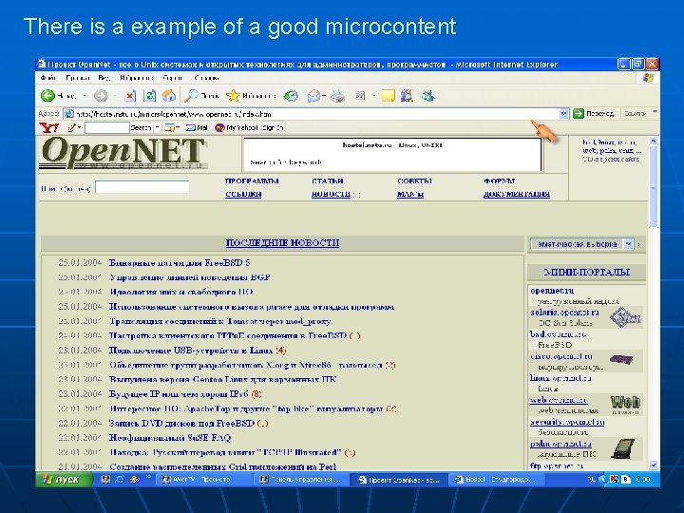Click the Research toolbar icon

pos(407,96)
